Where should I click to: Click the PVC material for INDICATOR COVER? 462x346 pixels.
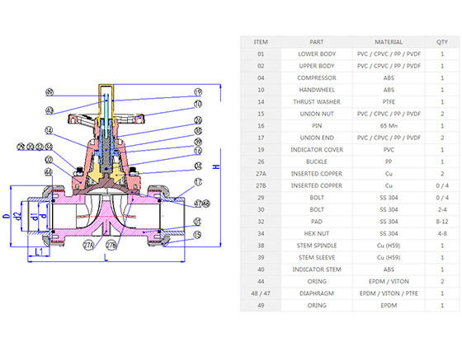389,150
